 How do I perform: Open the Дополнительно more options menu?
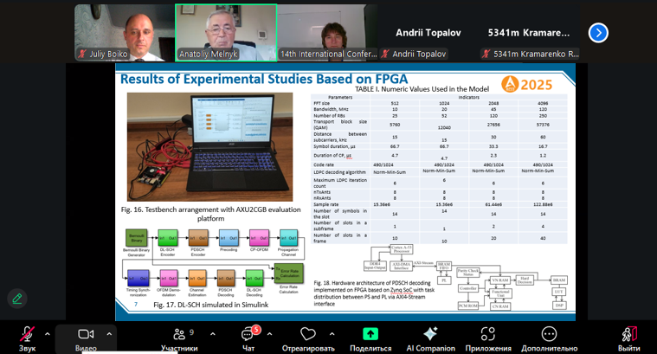click(x=549, y=335)
